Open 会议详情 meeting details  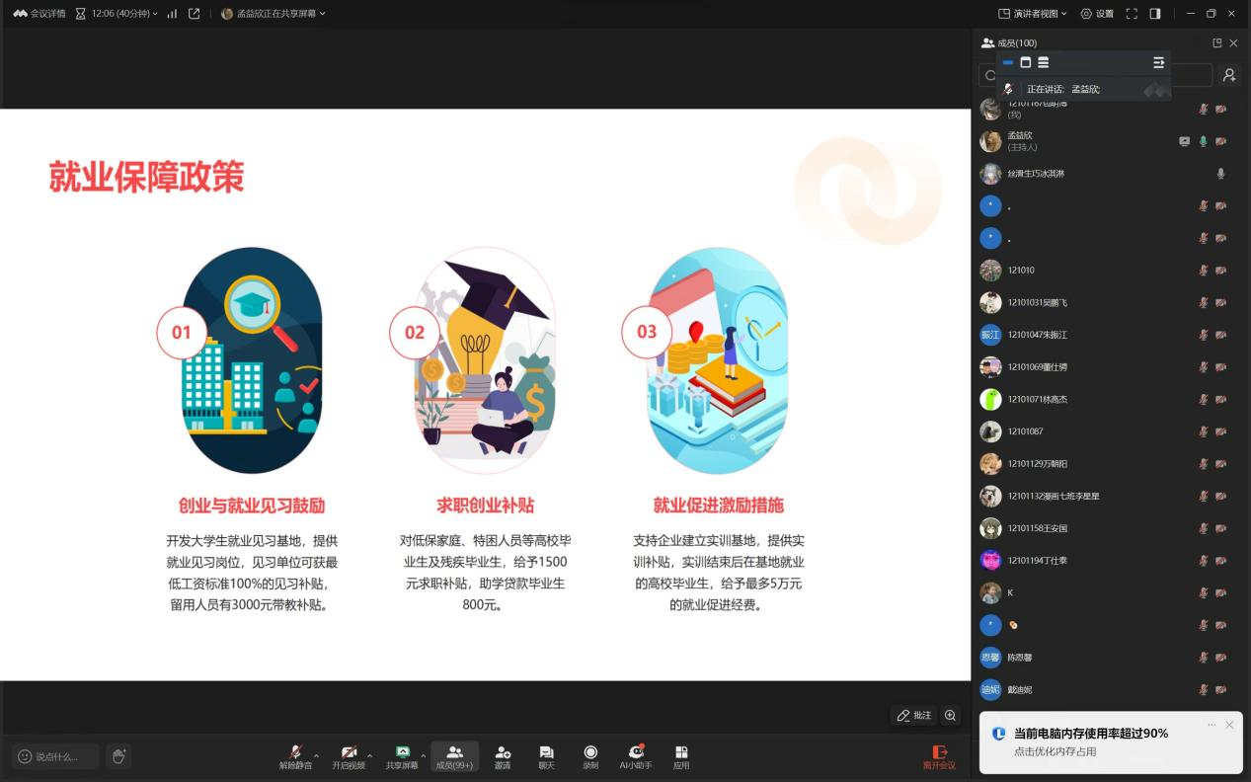pyautogui.click(x=39, y=14)
